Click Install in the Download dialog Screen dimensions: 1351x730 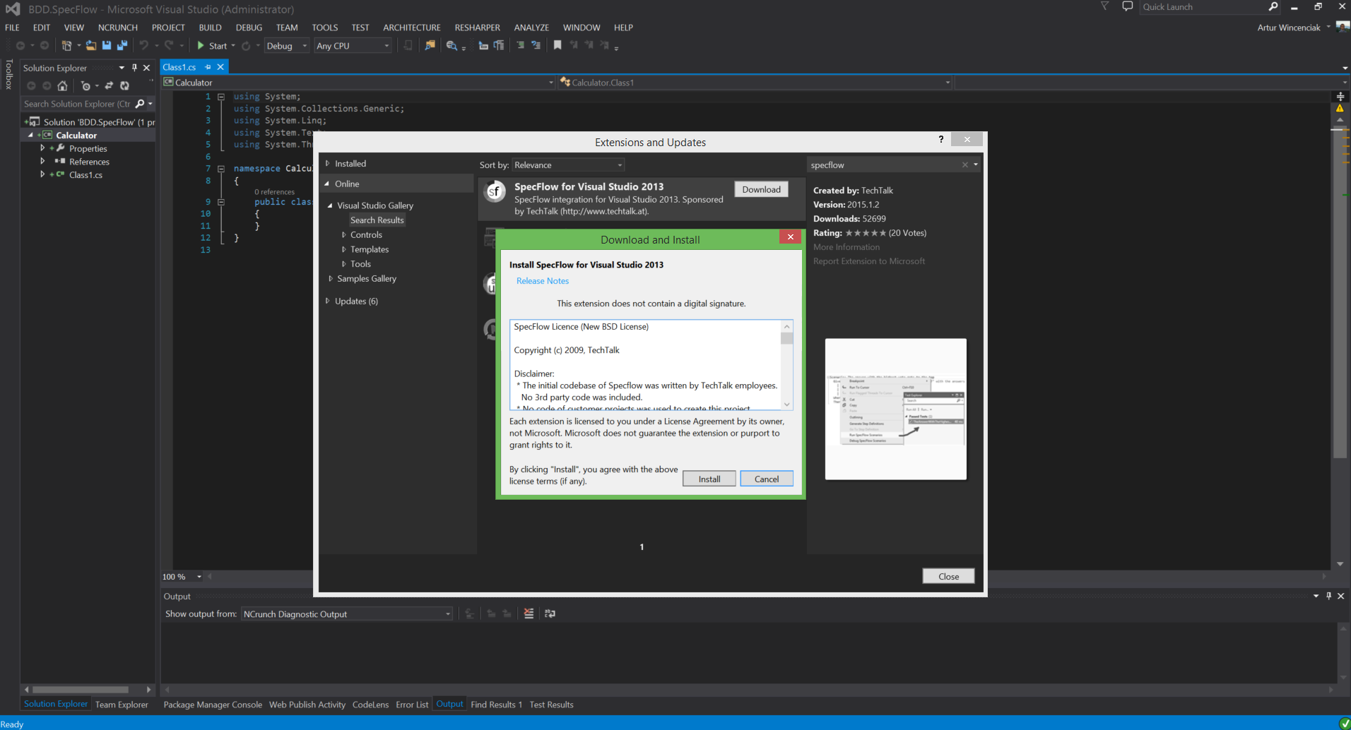709,479
